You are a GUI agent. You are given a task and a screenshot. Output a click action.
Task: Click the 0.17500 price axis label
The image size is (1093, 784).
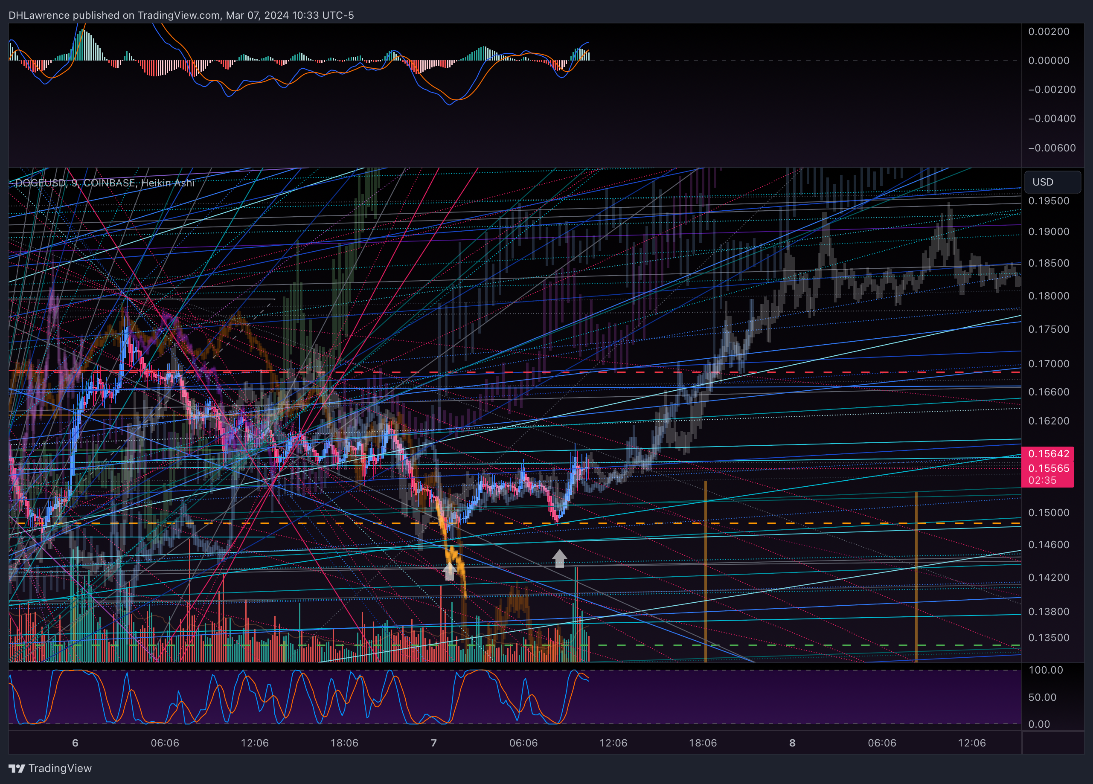1049,329
